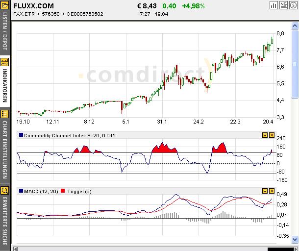Click the Erweiterte Suche magnifier icon
Image resolution: width=299 pixels, height=251 pixels.
tap(4, 190)
